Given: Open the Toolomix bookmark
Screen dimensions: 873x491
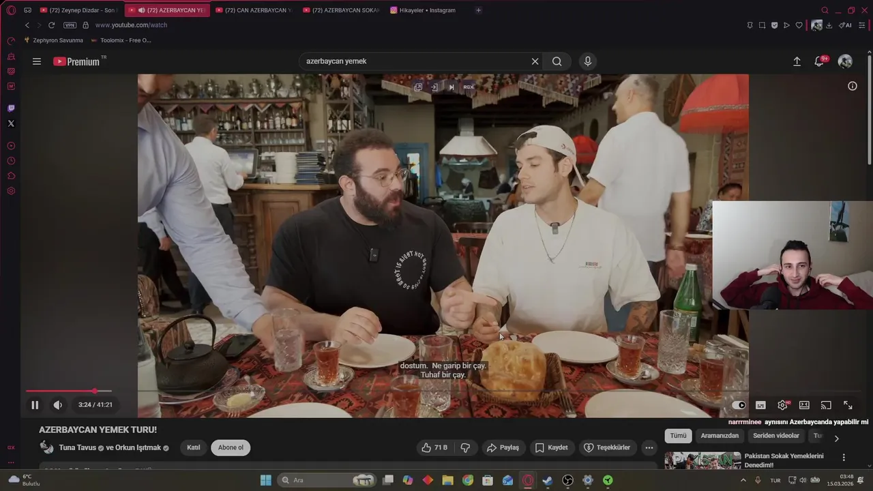Looking at the screenshot, I should point(121,40).
